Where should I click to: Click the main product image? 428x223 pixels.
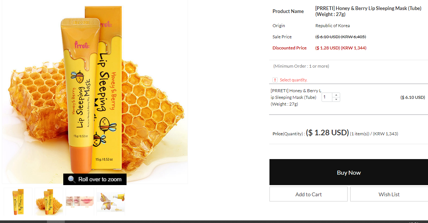(95, 92)
